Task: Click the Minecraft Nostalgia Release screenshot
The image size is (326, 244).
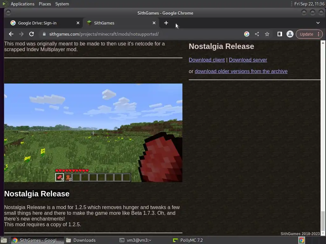Action: pyautogui.click(x=93, y=133)
